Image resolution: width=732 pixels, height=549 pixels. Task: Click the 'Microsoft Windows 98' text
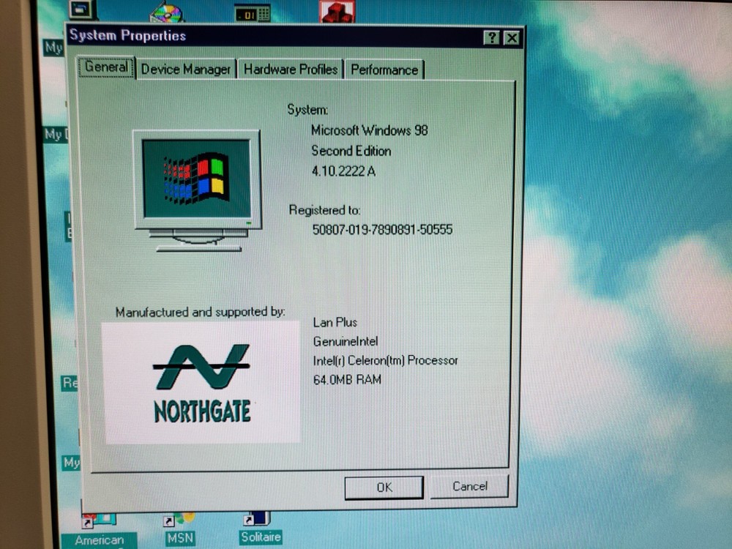369,130
